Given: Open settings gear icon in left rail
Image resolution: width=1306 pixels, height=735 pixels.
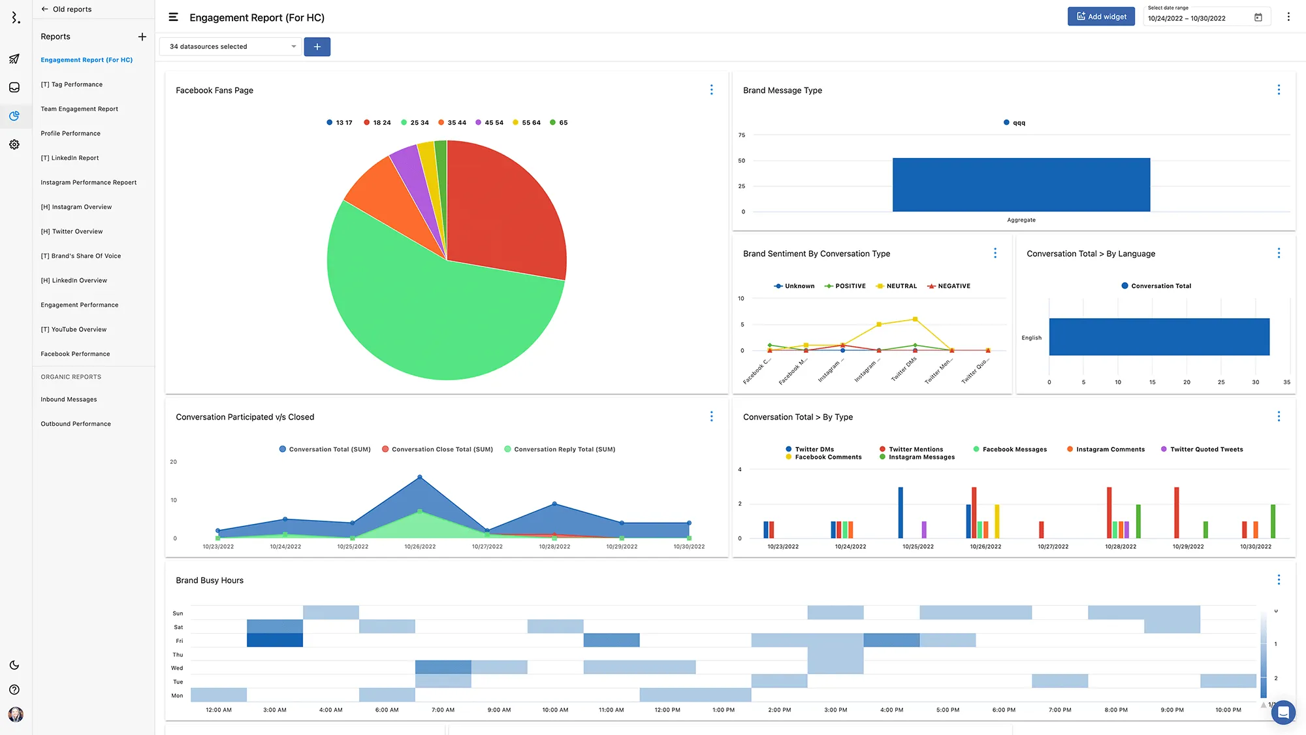Looking at the screenshot, I should [14, 144].
